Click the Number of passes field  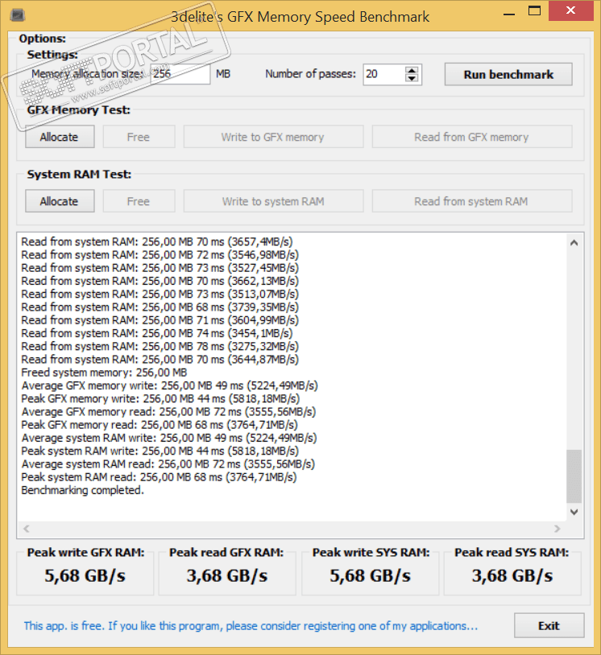pos(384,74)
